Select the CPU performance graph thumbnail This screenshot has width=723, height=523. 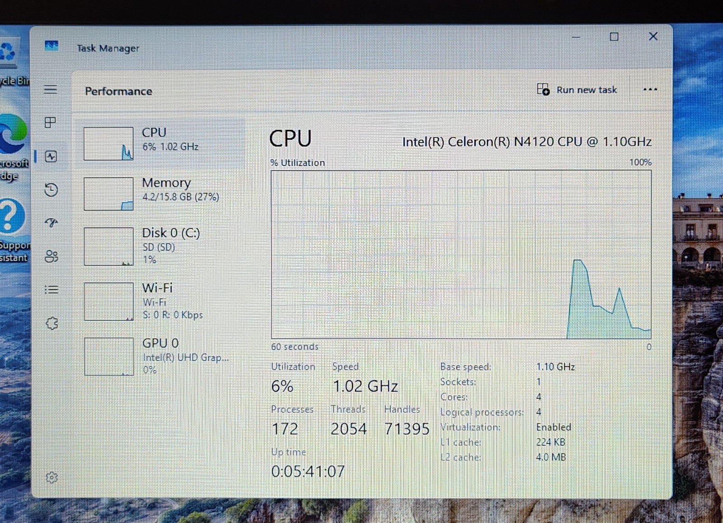click(x=108, y=143)
